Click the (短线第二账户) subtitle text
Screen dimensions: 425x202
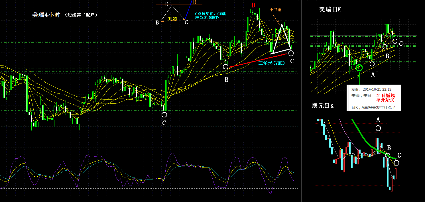click(81, 15)
